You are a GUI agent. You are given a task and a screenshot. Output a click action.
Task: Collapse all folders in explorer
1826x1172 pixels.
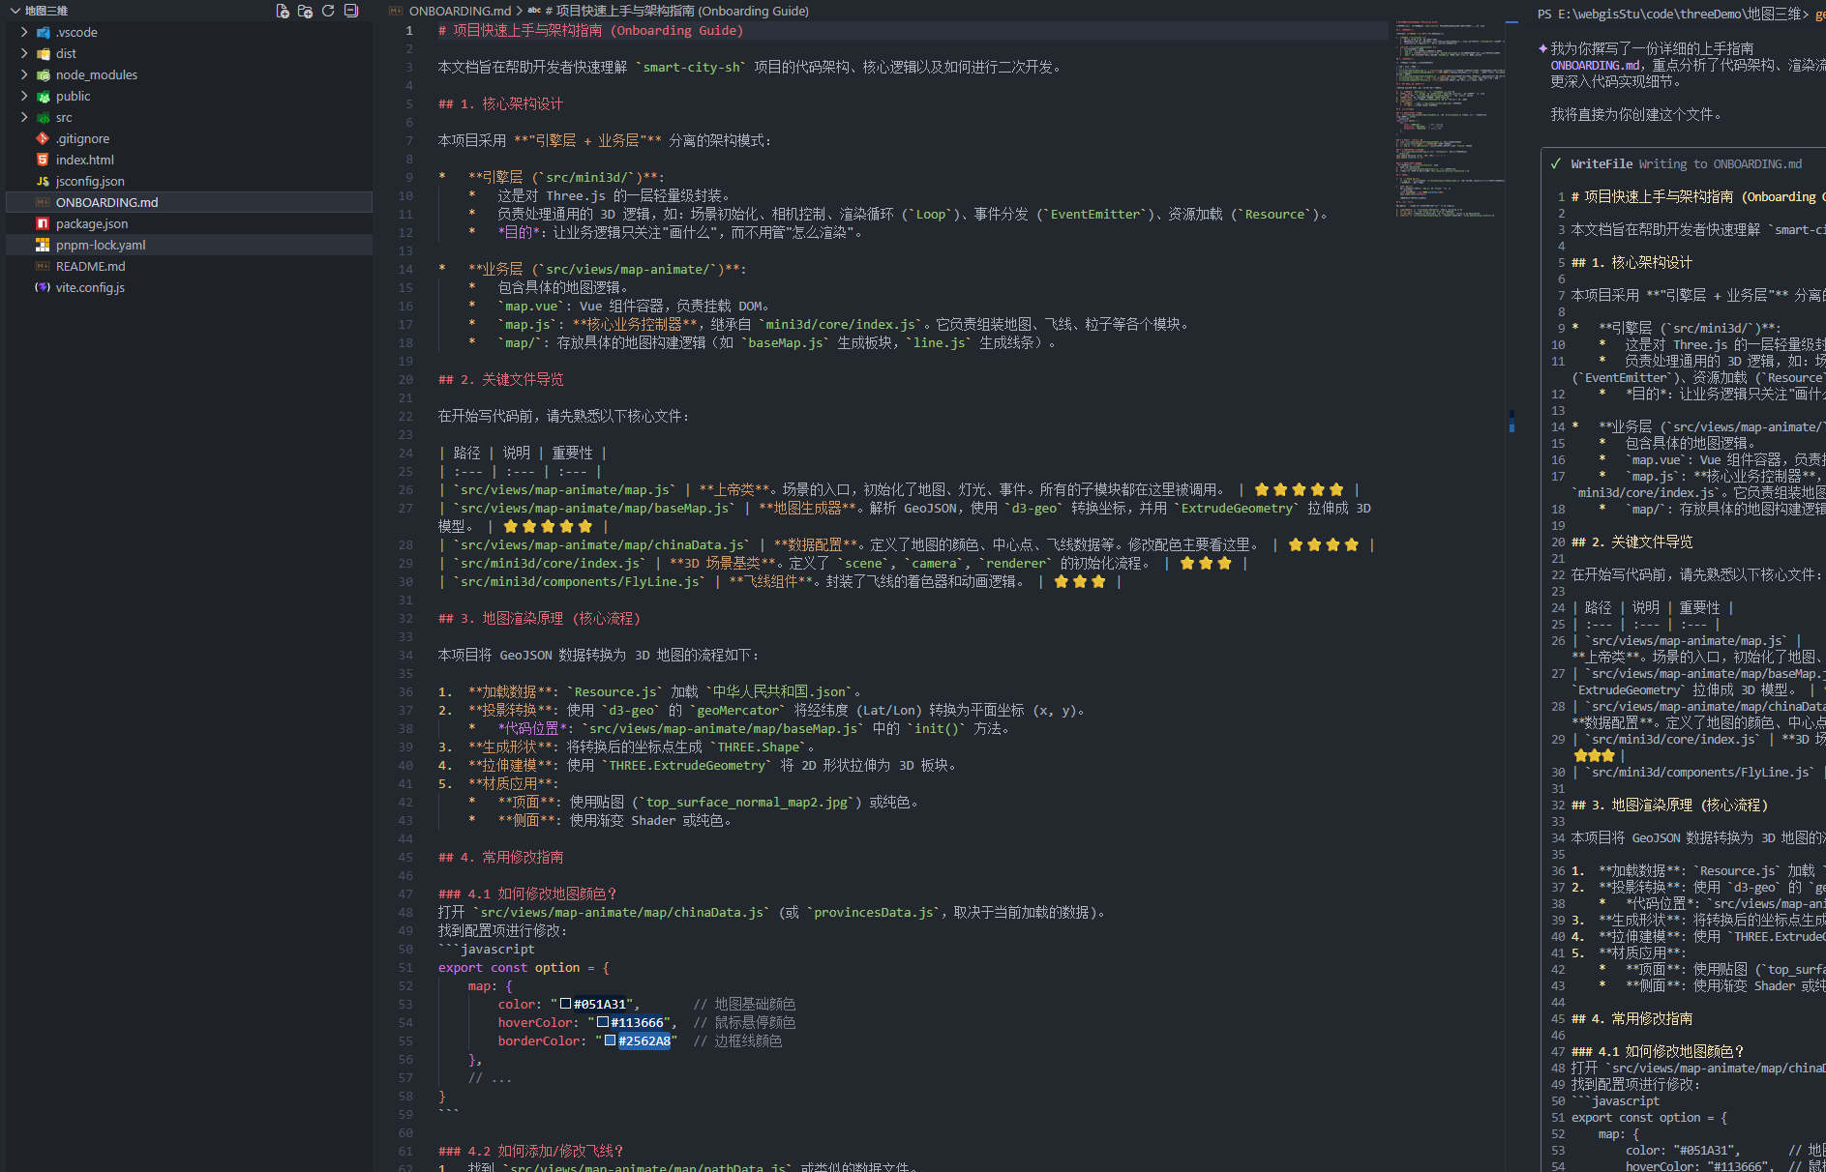[351, 11]
